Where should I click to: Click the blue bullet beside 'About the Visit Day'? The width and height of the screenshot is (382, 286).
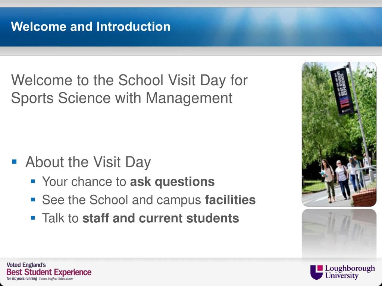tap(15, 162)
